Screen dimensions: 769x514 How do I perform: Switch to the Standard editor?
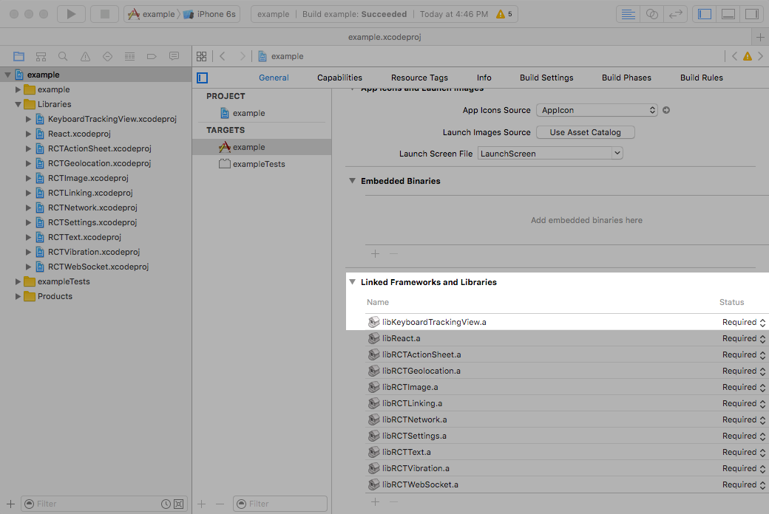pos(628,14)
